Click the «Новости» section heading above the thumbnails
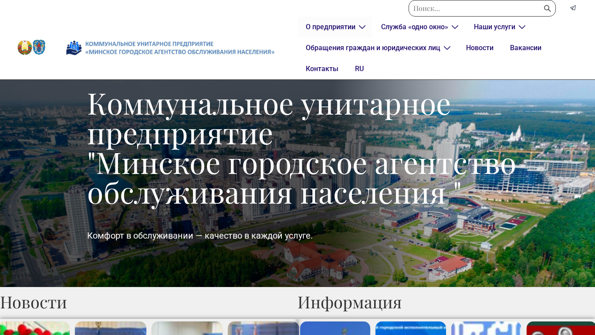 click(34, 302)
